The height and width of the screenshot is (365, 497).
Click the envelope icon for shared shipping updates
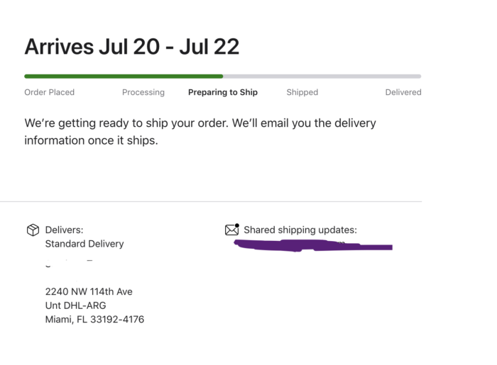pos(232,230)
